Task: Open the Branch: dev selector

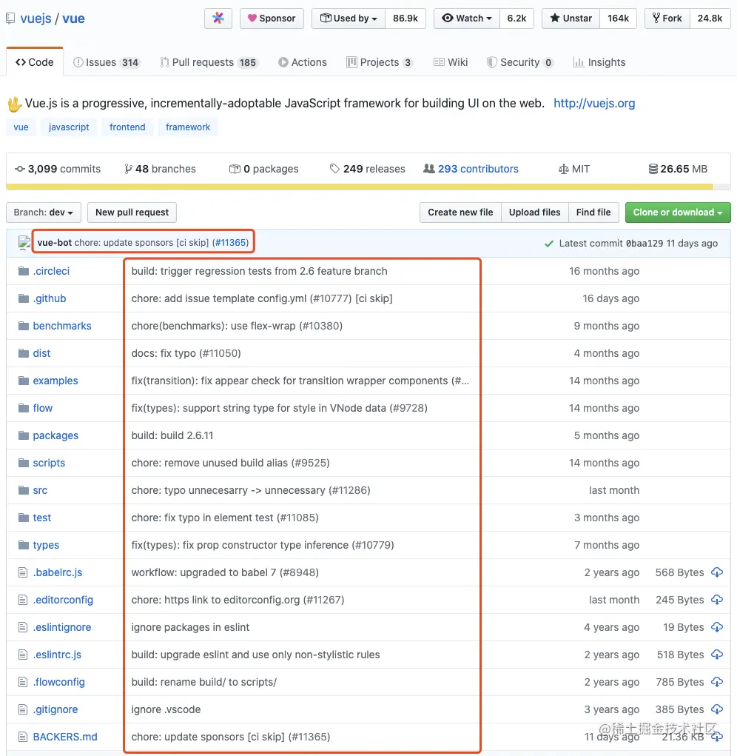Action: [44, 213]
